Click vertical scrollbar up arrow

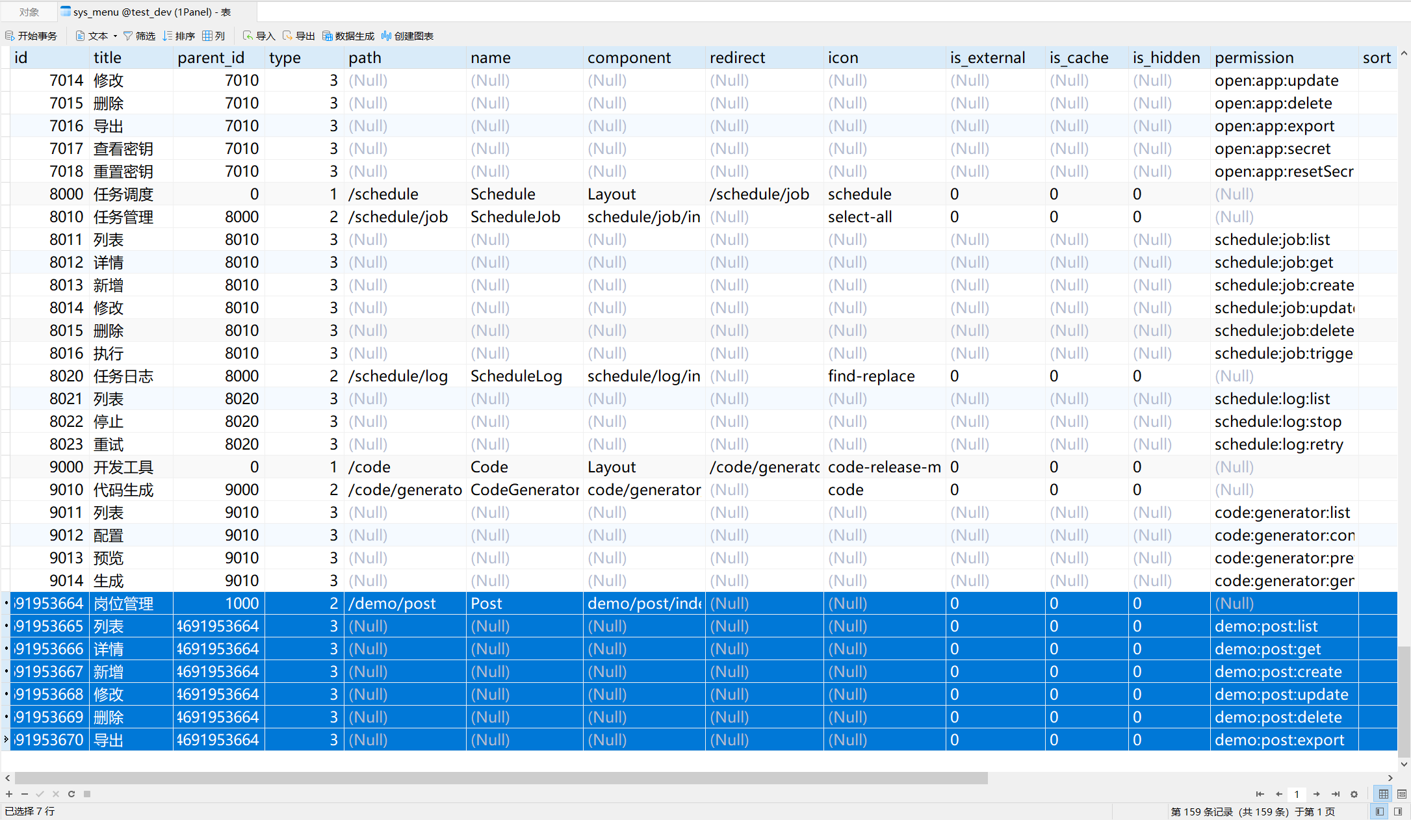[x=1405, y=54]
